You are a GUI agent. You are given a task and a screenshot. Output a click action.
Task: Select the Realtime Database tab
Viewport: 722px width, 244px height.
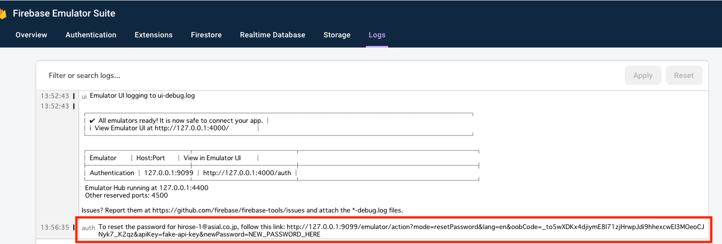[272, 35]
